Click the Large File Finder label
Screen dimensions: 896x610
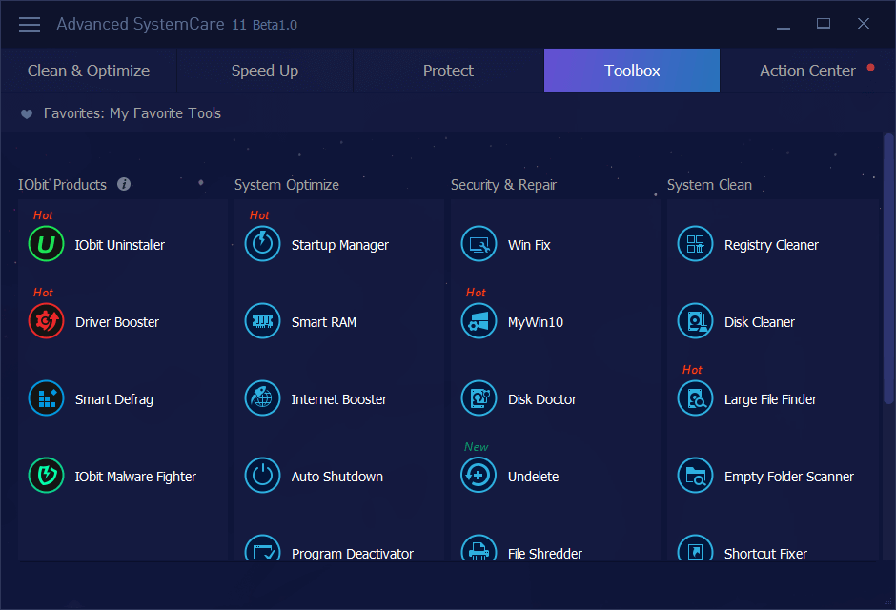point(770,399)
